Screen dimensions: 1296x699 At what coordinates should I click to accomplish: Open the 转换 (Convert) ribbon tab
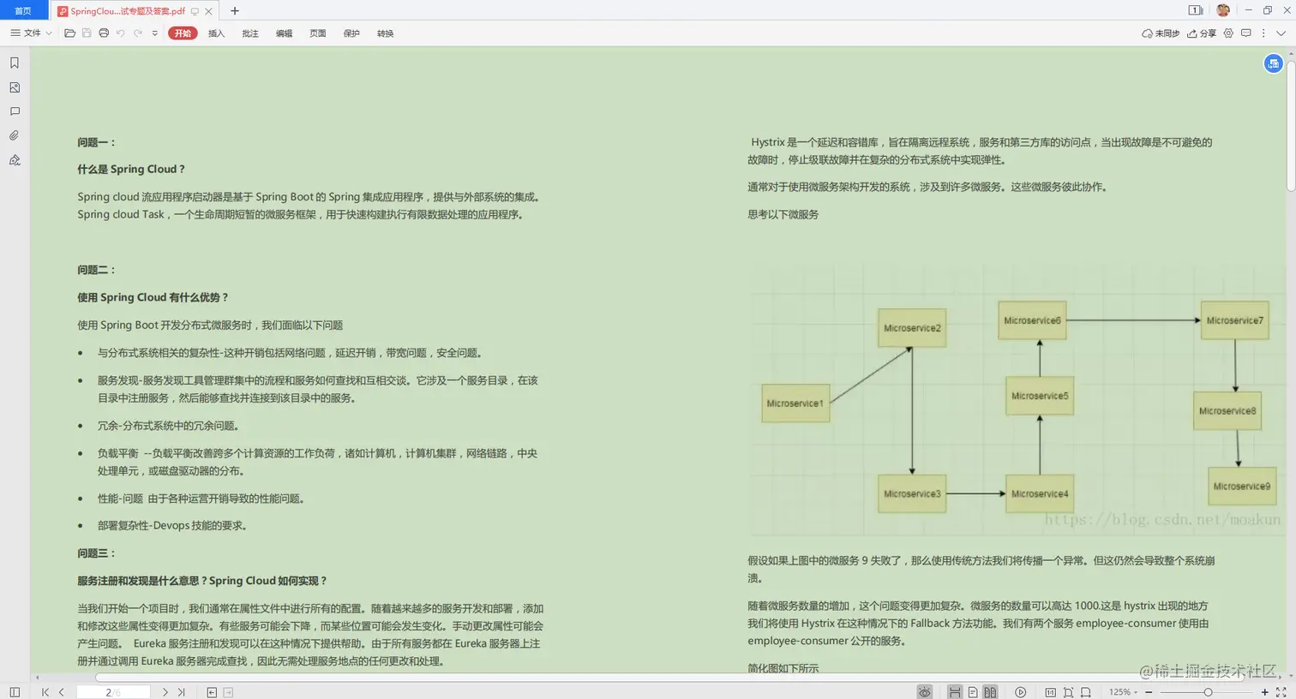tap(385, 33)
